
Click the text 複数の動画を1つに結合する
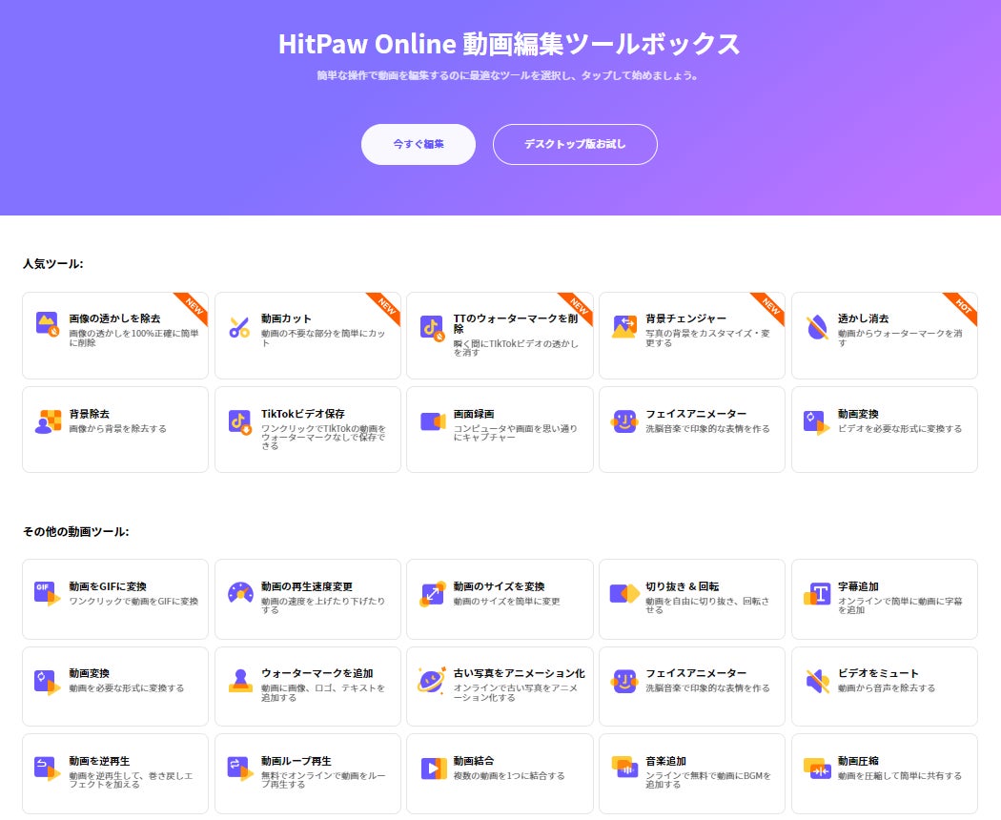509,775
